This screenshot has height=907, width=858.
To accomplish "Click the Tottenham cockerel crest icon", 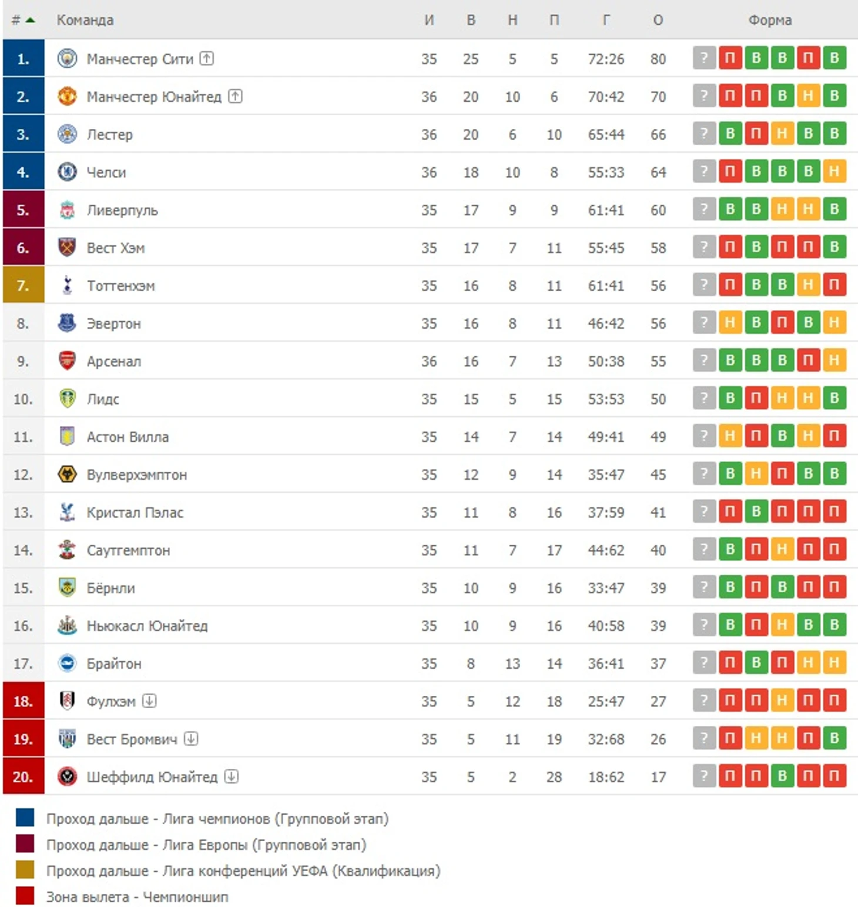I will (67, 285).
